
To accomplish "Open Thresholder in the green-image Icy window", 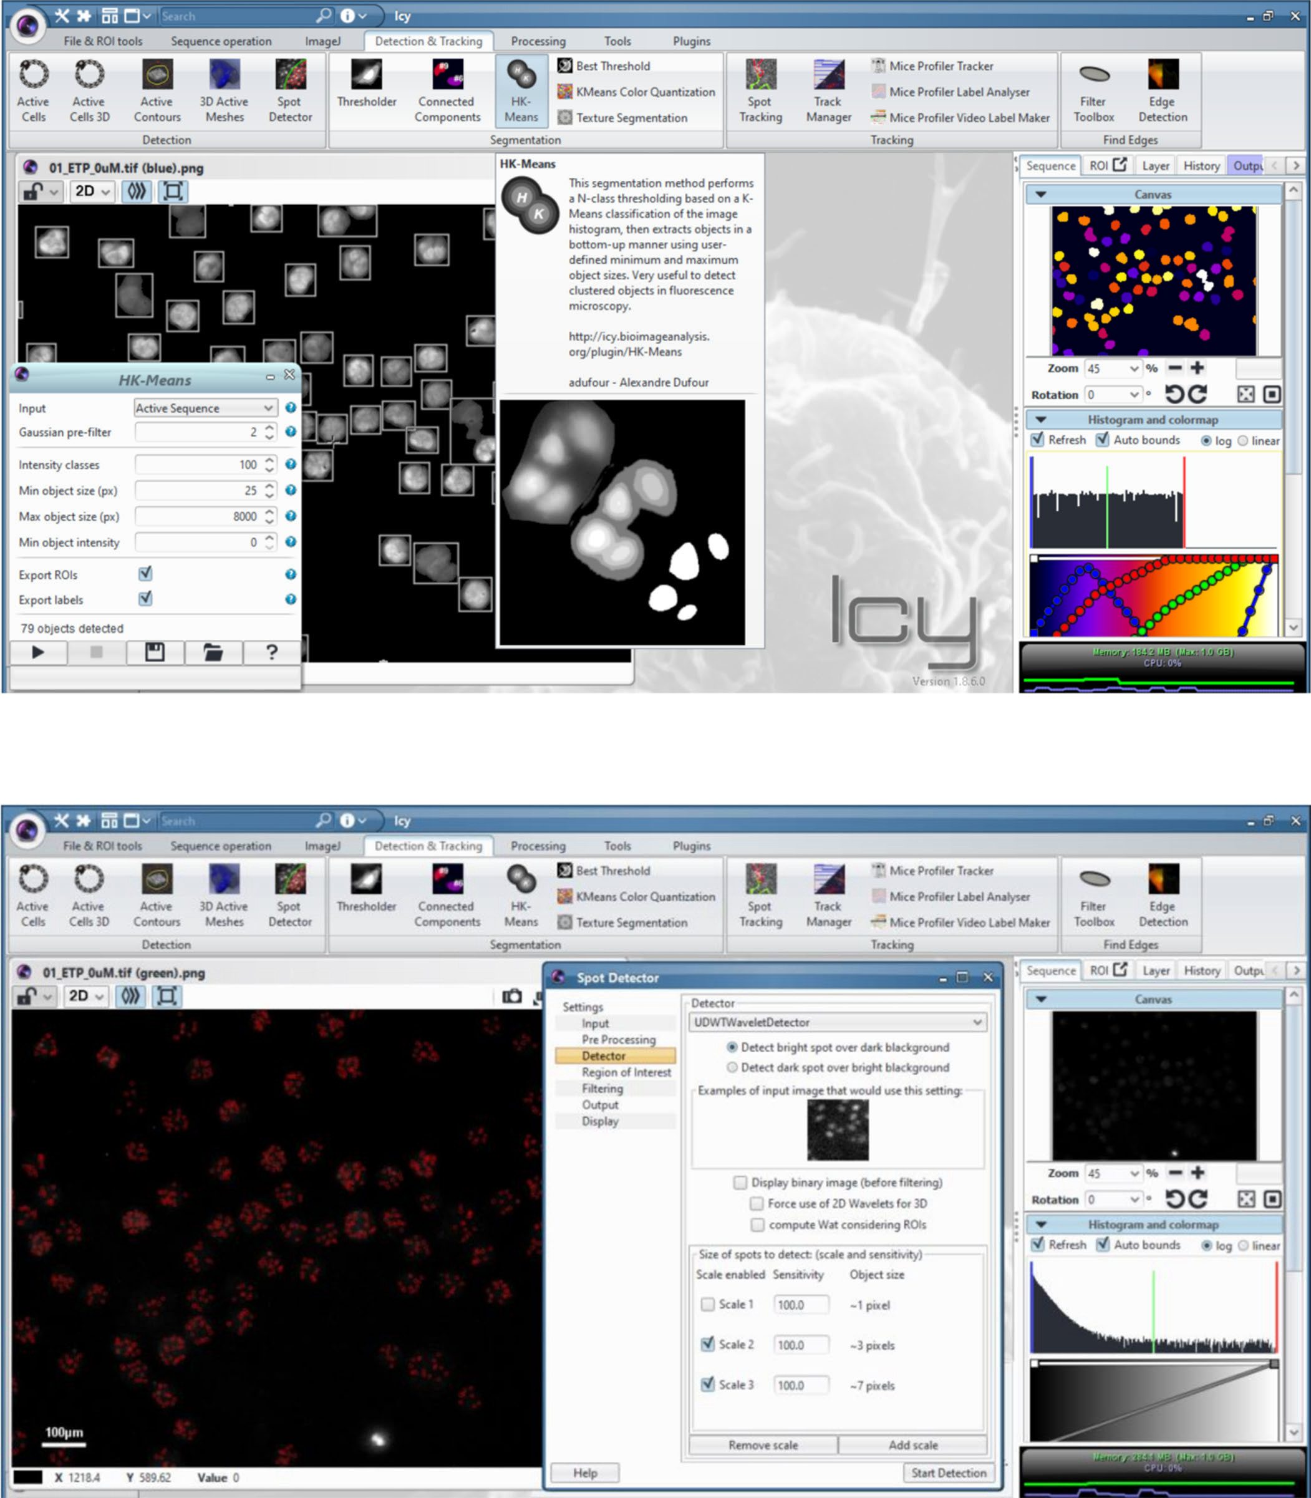I will click(x=365, y=889).
